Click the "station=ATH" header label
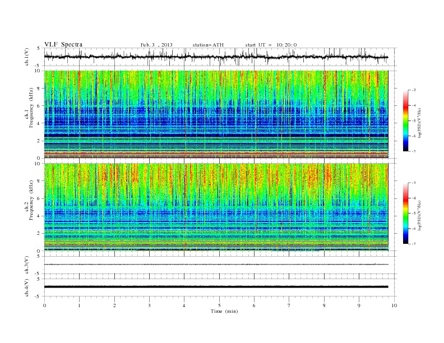The height and width of the screenshot is (343, 444). pos(208,45)
